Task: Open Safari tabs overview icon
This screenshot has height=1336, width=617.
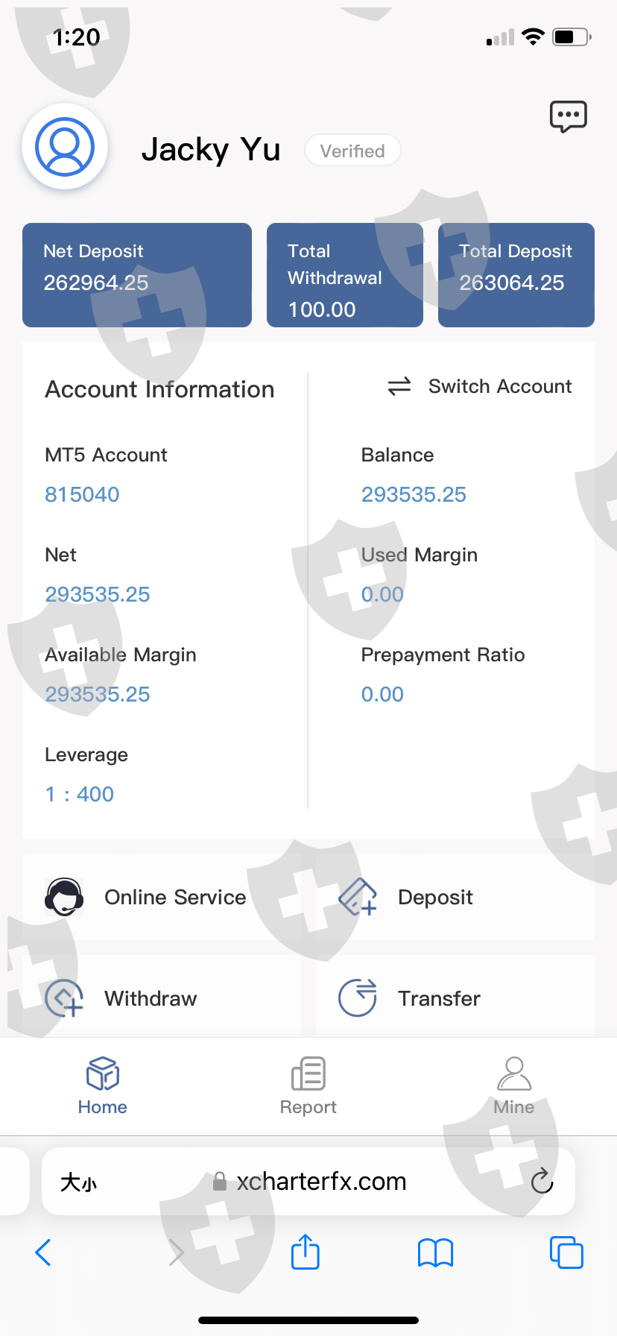Action: pos(566,1252)
